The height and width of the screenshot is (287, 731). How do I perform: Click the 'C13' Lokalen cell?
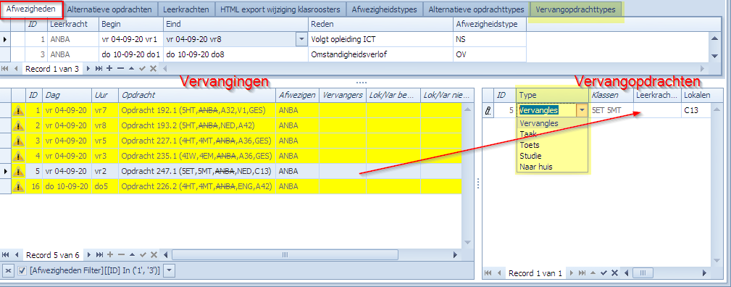696,111
